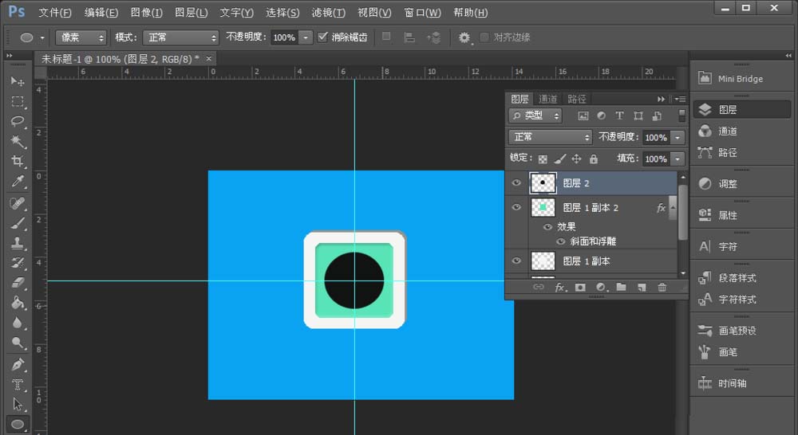Image resolution: width=798 pixels, height=435 pixels.
Task: Switch to the 通道 tab
Action: coord(548,99)
